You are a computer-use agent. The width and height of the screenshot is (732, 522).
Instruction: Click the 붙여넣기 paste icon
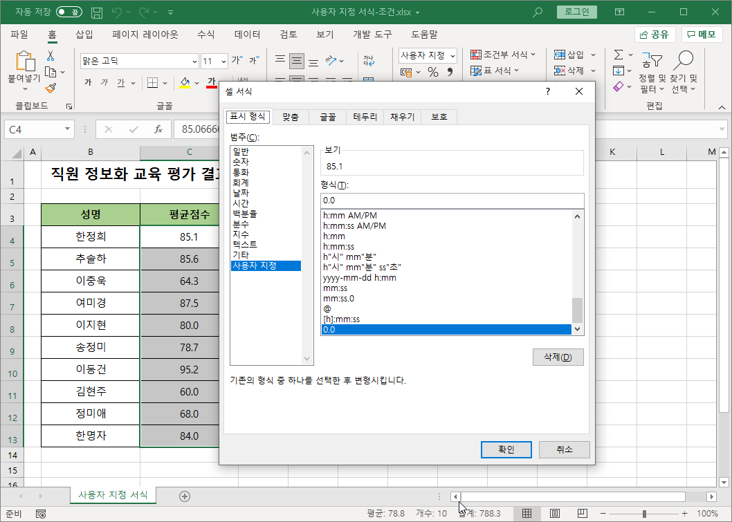pos(25,61)
